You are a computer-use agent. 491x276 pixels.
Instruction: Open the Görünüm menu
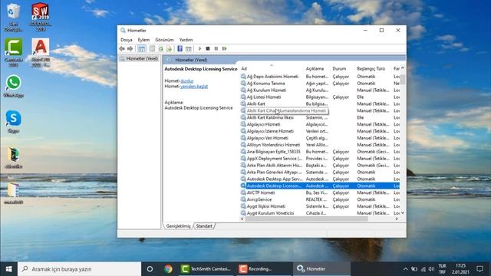click(164, 40)
